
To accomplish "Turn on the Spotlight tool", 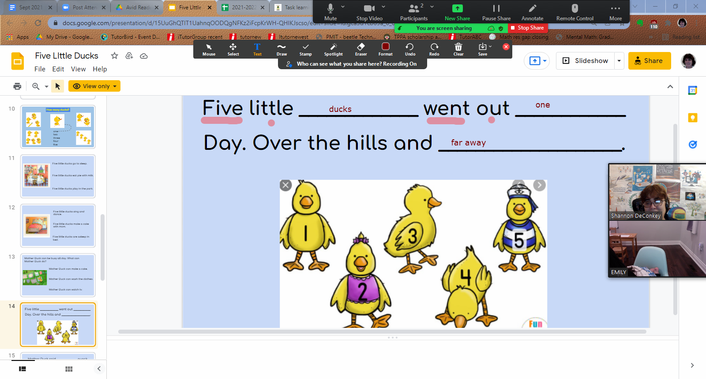I will 333,49.
